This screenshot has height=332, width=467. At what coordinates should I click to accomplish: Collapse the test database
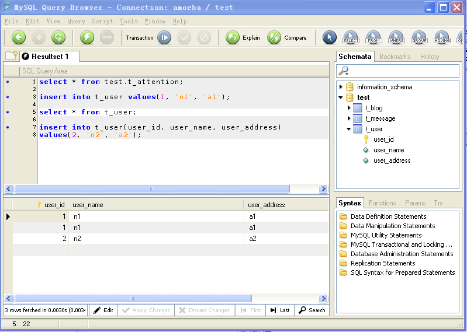coord(341,97)
